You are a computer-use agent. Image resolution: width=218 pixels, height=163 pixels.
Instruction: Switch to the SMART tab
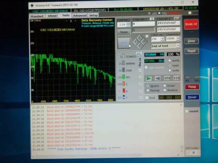[x=53, y=16]
